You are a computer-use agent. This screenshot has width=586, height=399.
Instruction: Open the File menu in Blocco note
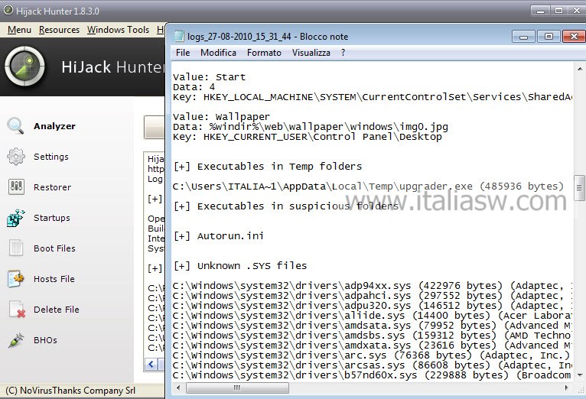(183, 53)
